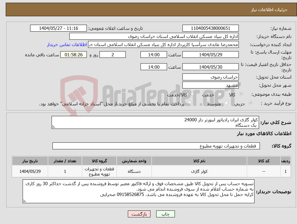Open the مشهد city dropdown
Viewport: 297px width, 224px height.
click(x=210, y=85)
